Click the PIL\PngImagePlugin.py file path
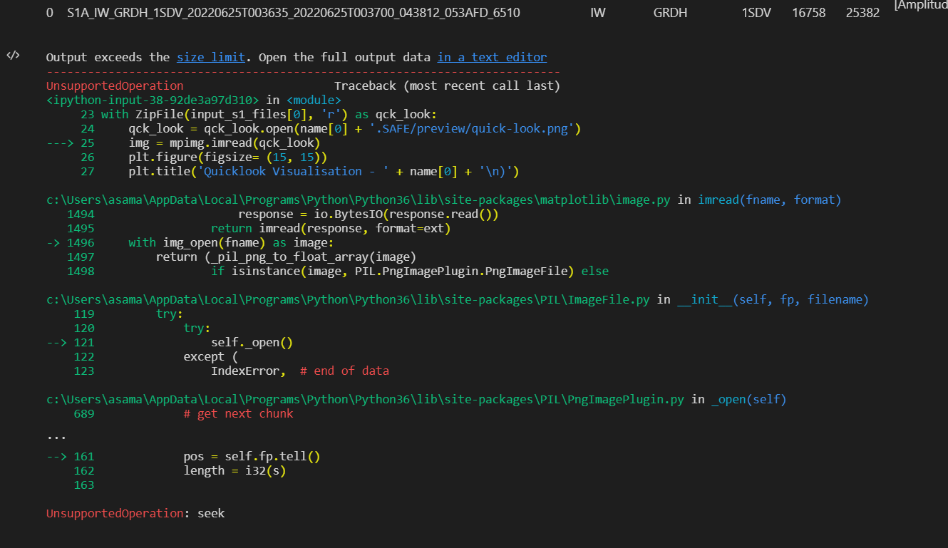Screen dimensions: 948x548 click(x=365, y=399)
